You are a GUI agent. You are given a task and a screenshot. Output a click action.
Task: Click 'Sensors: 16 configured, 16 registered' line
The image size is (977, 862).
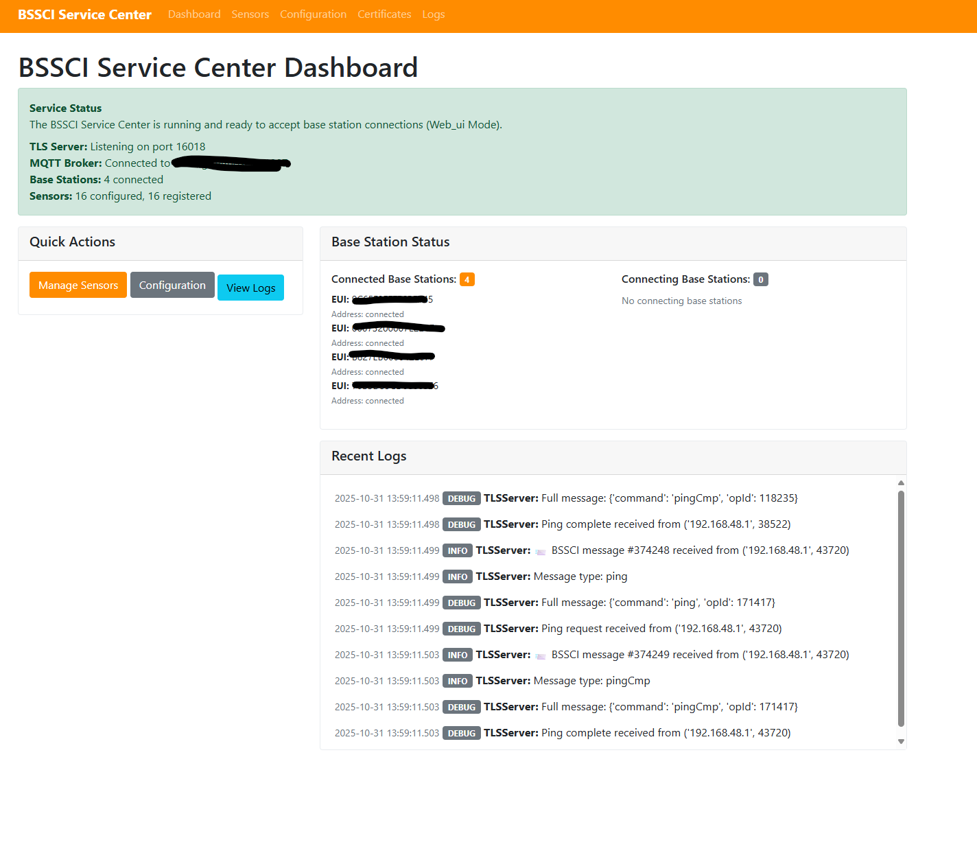(120, 196)
